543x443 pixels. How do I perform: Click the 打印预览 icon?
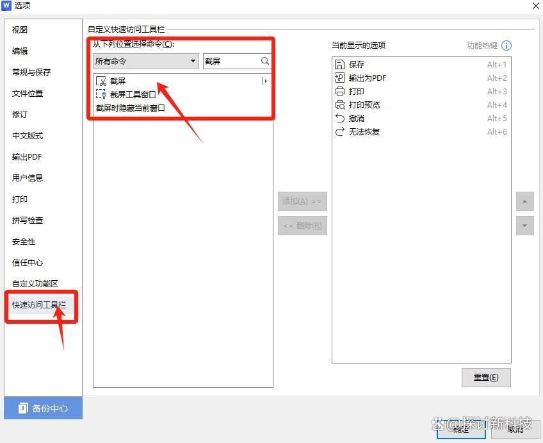point(340,105)
